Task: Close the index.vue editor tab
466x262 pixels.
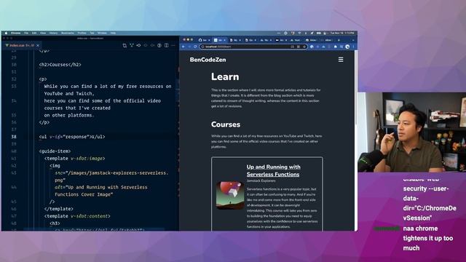Action: pos(38,45)
